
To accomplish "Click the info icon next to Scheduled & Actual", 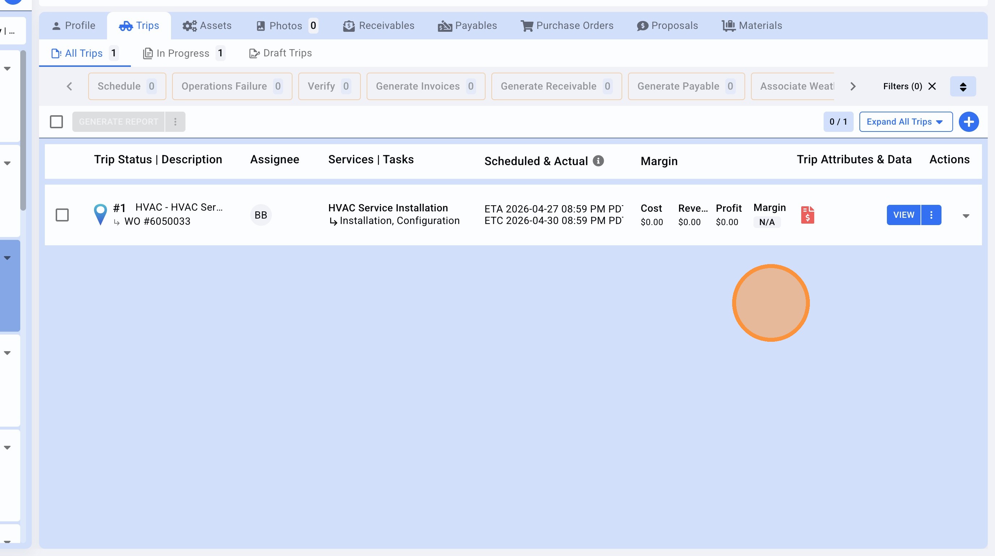I will pos(598,161).
